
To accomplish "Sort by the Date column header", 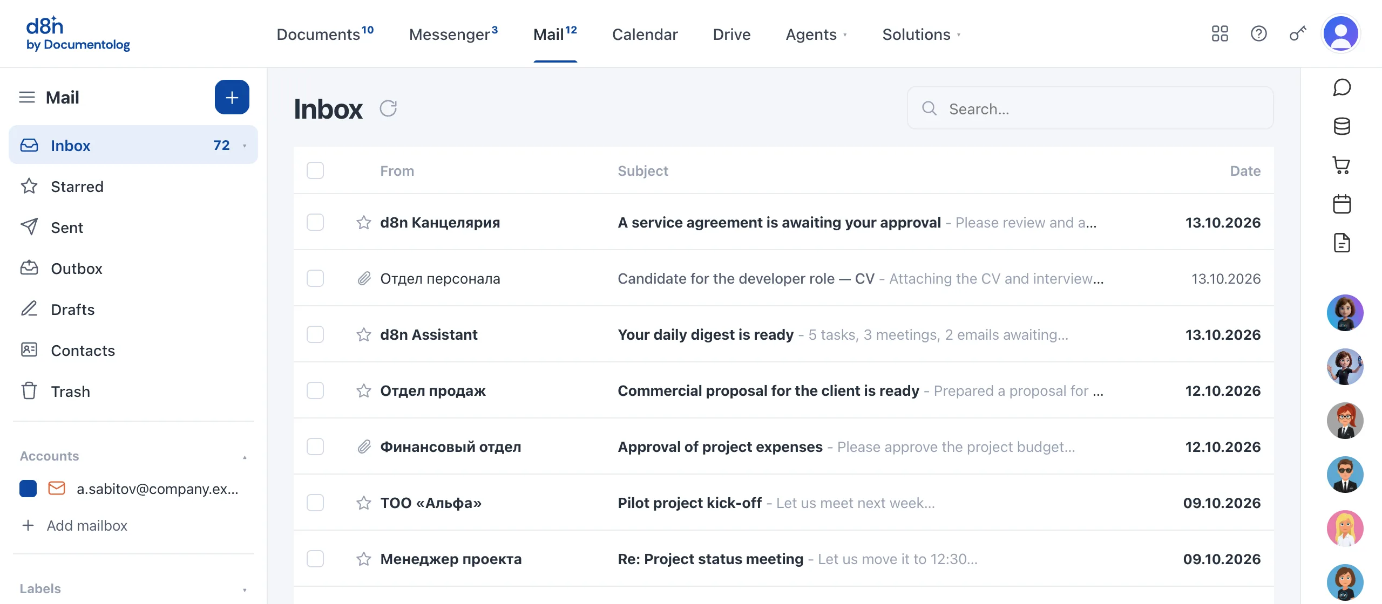I will pyautogui.click(x=1245, y=170).
